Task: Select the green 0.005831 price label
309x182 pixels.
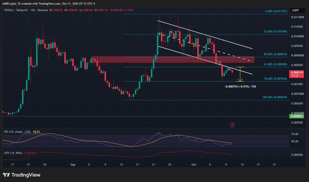Action: coord(296,116)
